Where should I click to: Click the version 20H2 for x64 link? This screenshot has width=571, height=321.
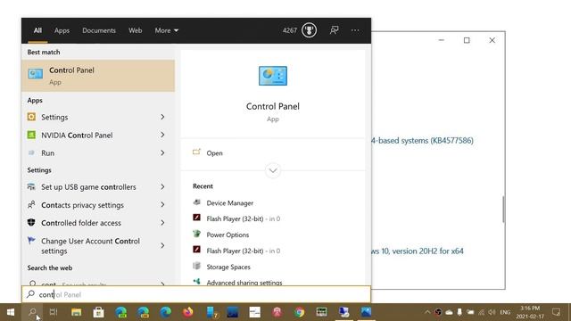418,251
